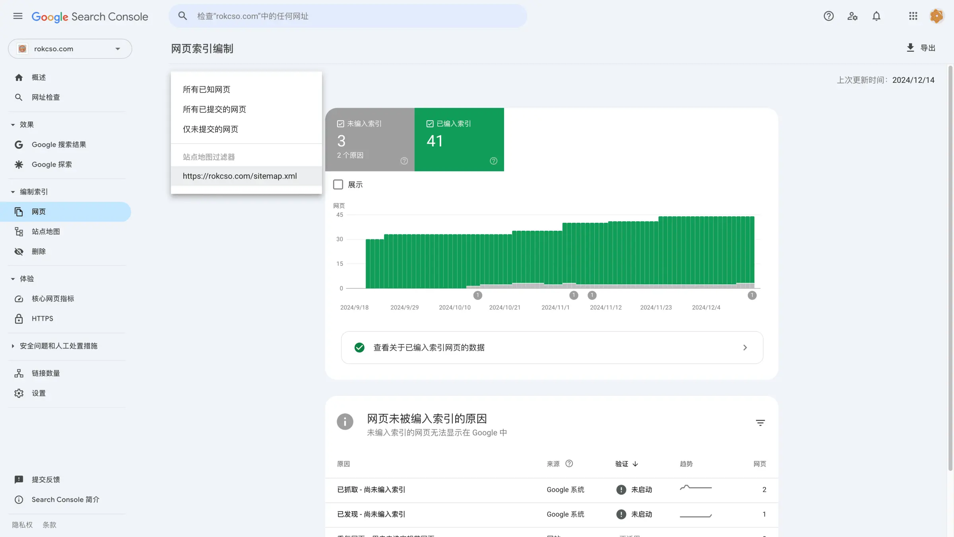
Task: Click the account avatar
Action: click(937, 16)
